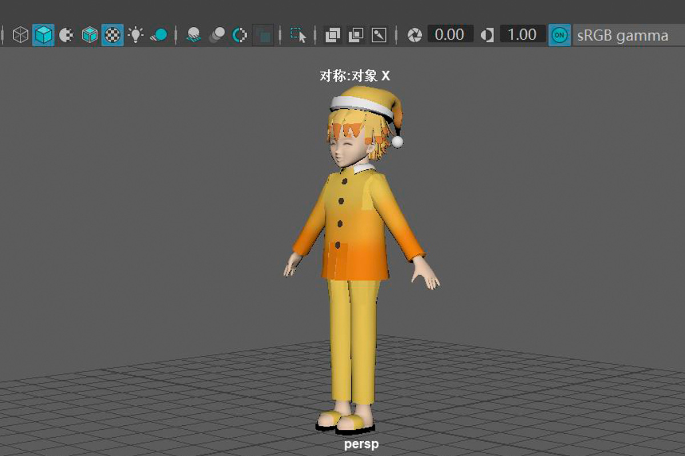This screenshot has width=685, height=456.
Task: Click the symmetry heads-up text '对称:对象 X'
Action: (x=355, y=76)
